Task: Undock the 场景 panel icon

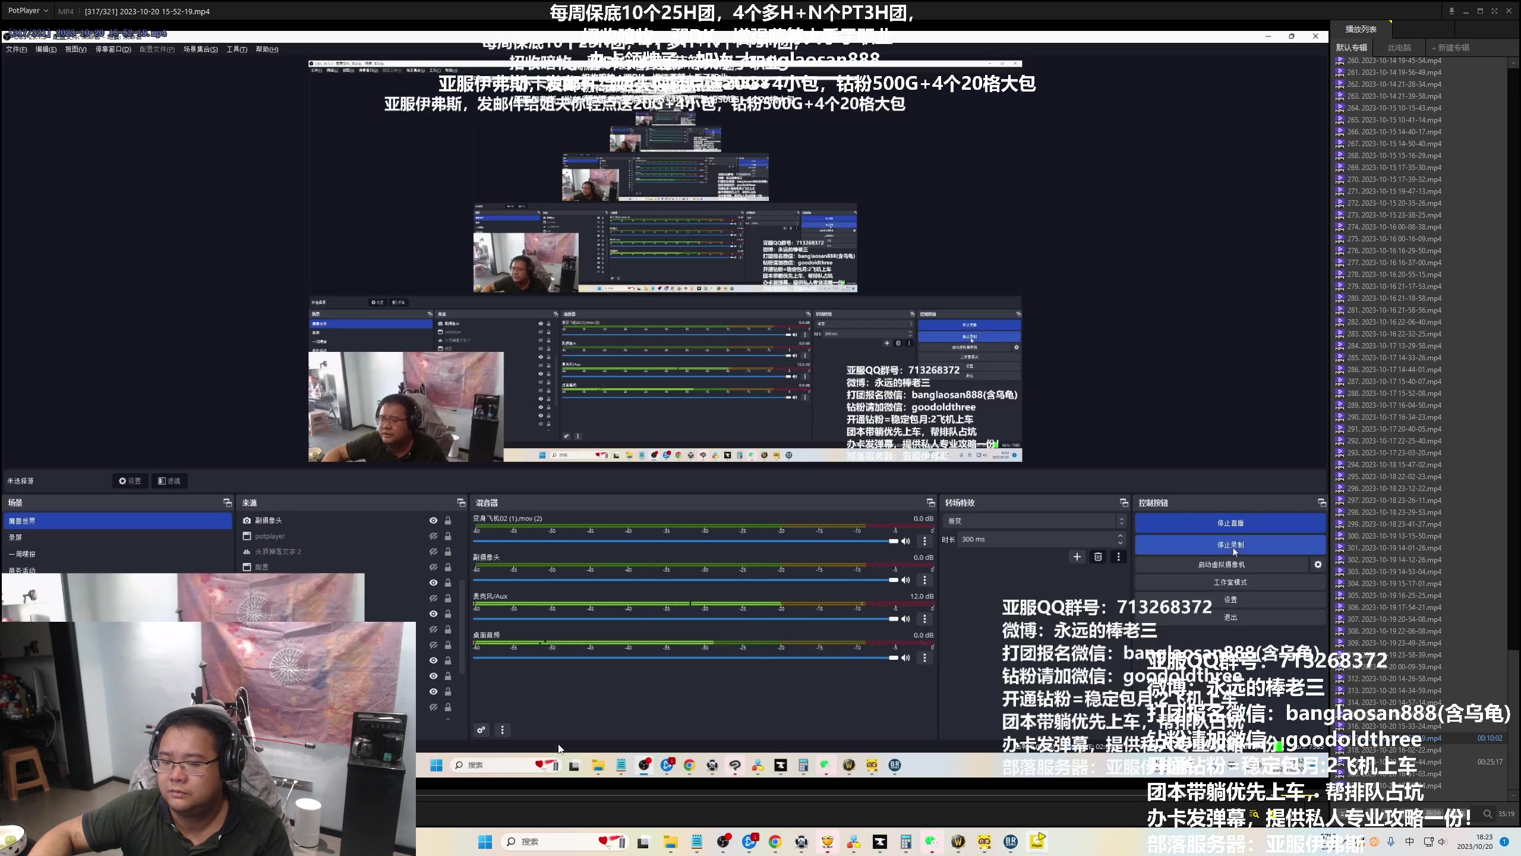Action: [227, 503]
